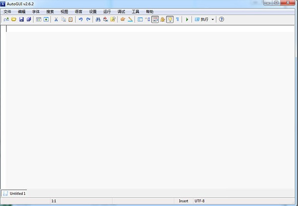Run the script with the green play icon
The width and height of the screenshot is (298, 206).
point(187,19)
